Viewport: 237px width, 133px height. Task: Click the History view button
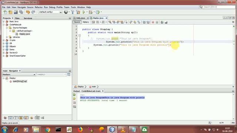[86, 22]
